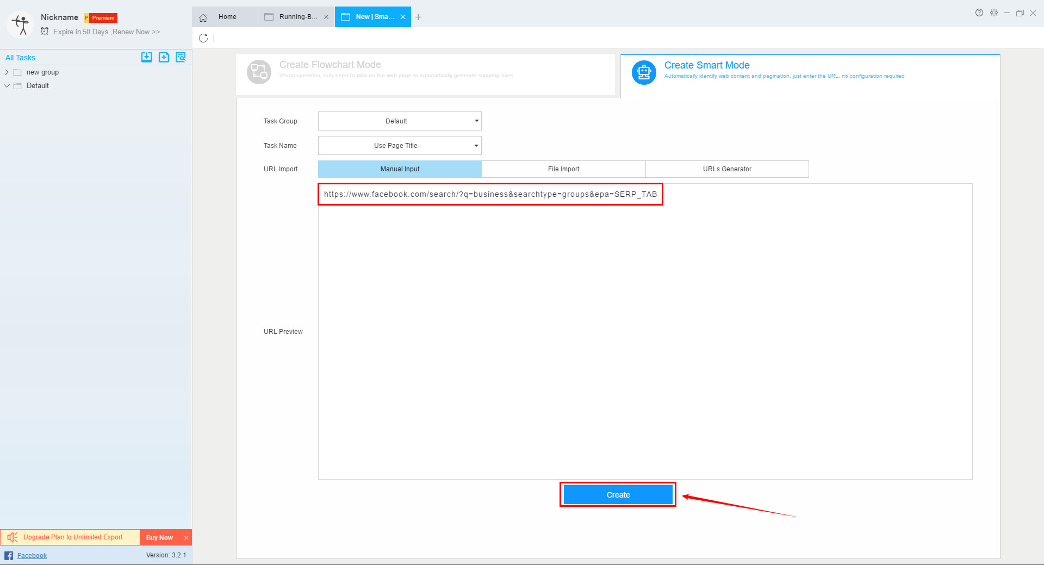This screenshot has width=1044, height=565.
Task: Click the import task icon beside All Tasks
Action: pos(146,57)
